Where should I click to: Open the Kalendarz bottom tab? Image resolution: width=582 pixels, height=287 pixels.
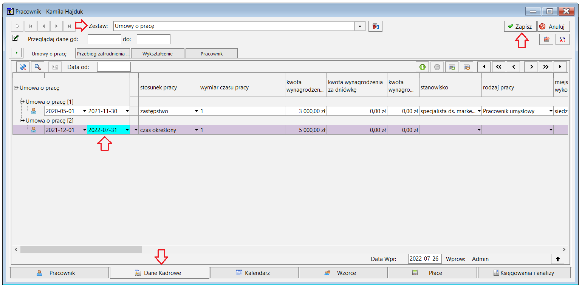tap(254, 273)
